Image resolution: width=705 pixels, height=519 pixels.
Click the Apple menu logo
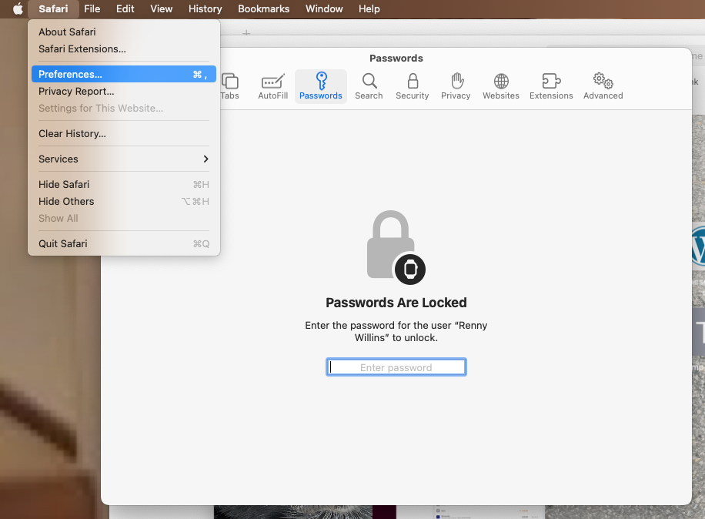18,9
